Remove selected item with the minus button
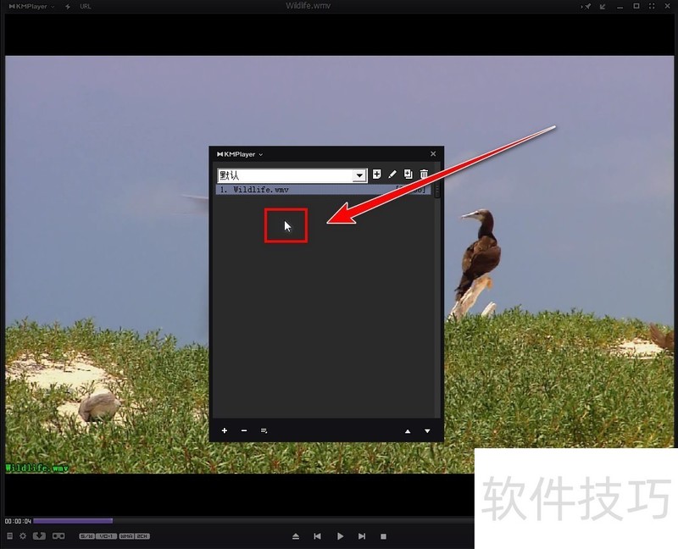The height and width of the screenshot is (549, 678). [244, 431]
